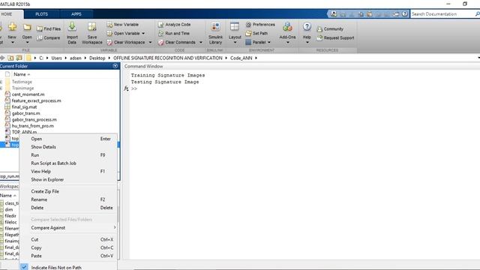Choose Cut in context menu
Viewport: 480px width, 270px height.
(68, 240)
